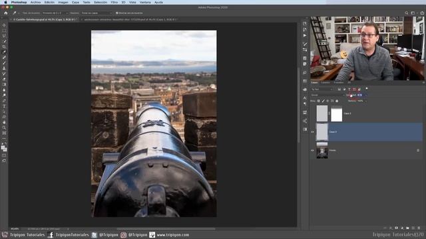
Task: Open the Apple menu
Action: [x=5, y=2]
